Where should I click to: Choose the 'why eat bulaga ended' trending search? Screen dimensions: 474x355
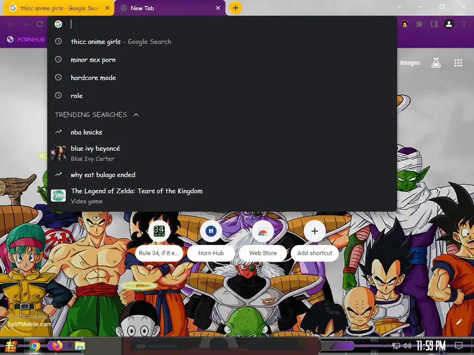(x=222, y=175)
